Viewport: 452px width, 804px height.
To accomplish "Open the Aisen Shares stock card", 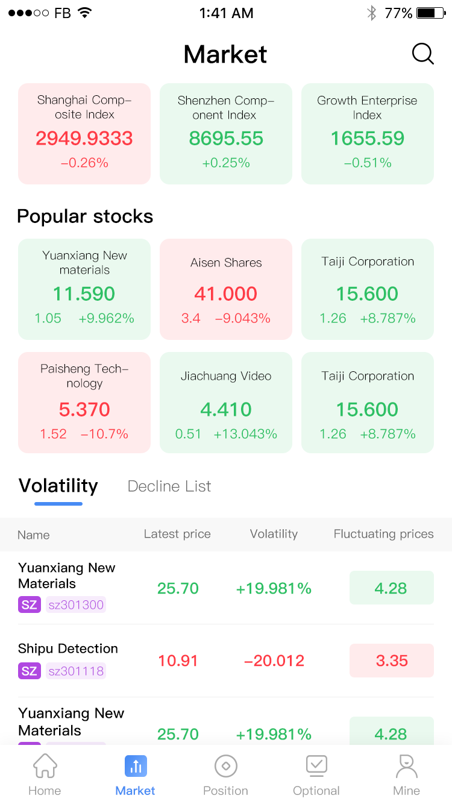I will tap(226, 289).
